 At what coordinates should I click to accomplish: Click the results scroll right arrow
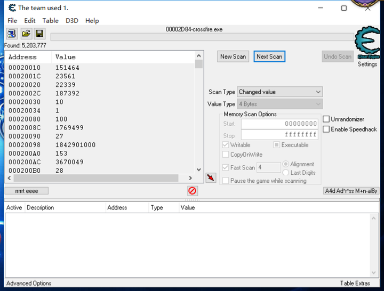click(190, 178)
